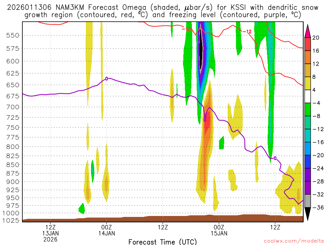The height and width of the screenshot is (245, 327).
Task: Click the colorbar value label -28
Action: click(318, 182)
